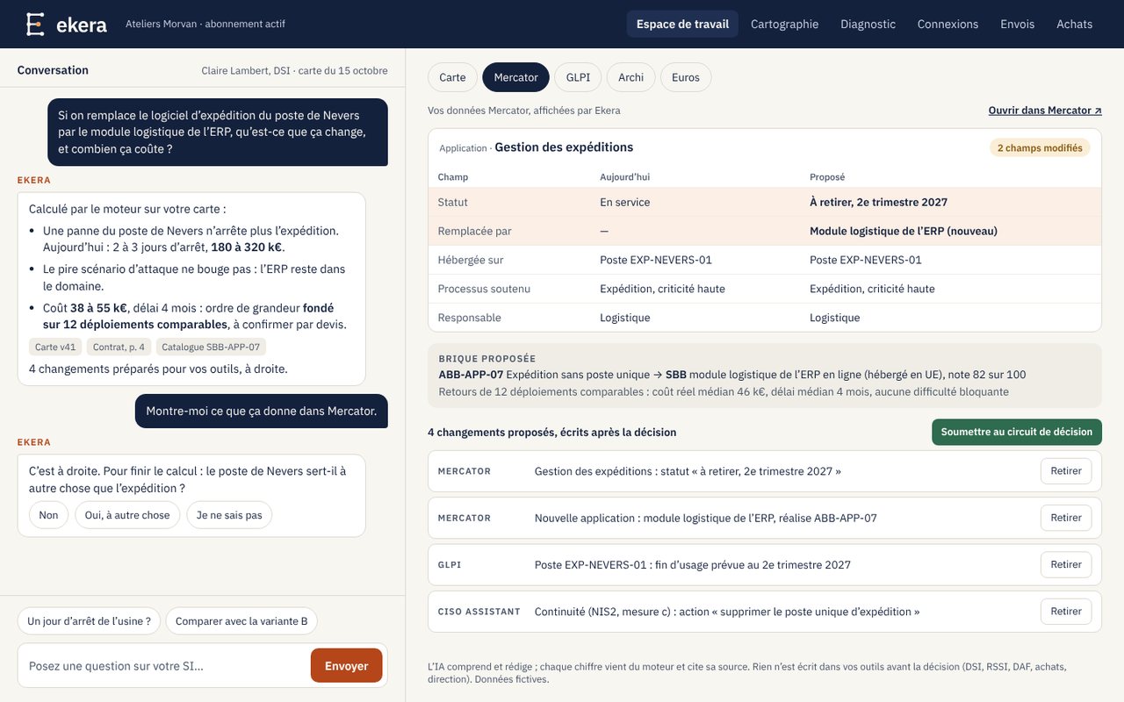Open the Archi tab
This screenshot has height=702, width=1124.
tap(630, 77)
